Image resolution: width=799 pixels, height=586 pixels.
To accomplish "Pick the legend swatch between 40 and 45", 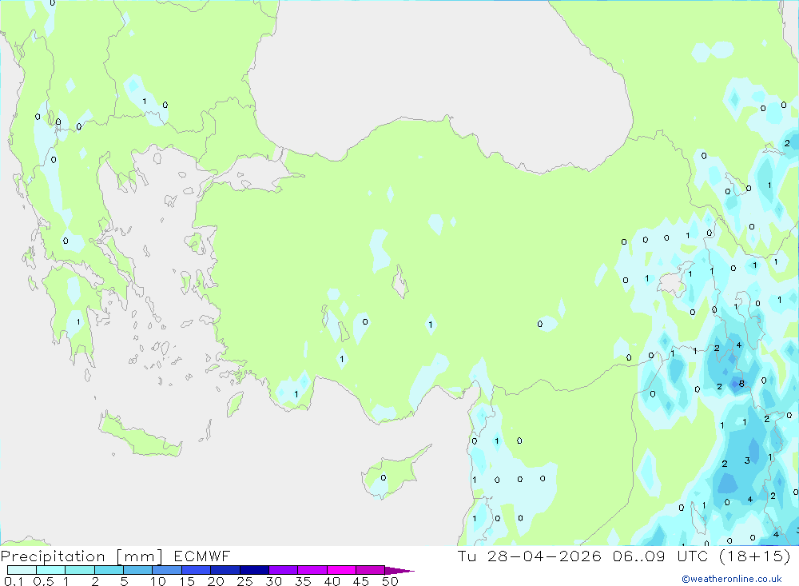I will [x=341, y=570].
